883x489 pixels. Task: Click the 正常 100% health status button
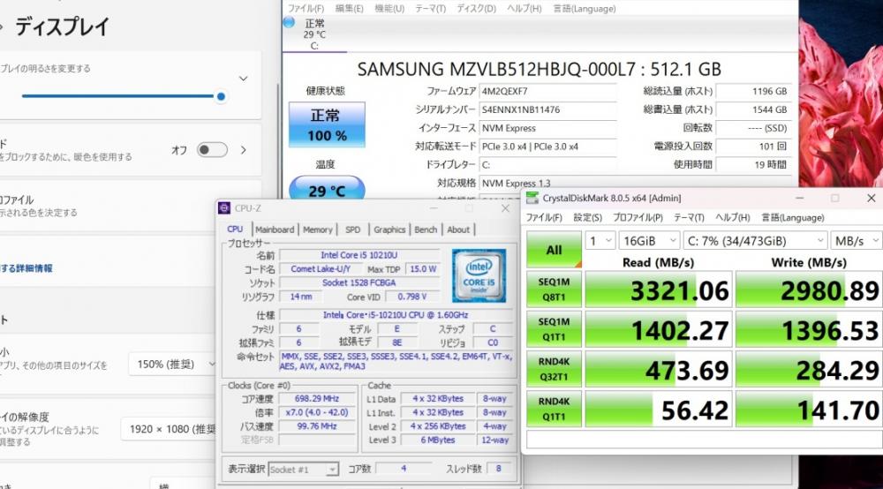[327, 124]
